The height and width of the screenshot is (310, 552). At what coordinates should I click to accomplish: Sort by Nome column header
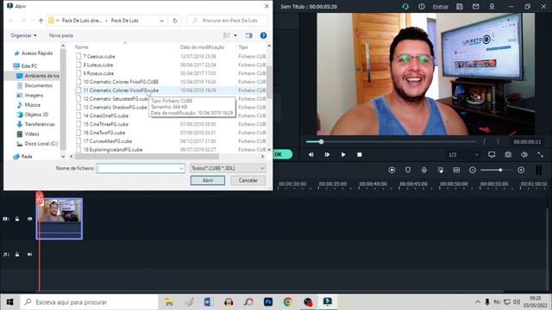click(x=82, y=47)
